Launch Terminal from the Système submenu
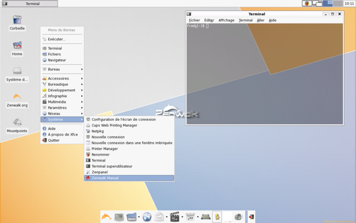Image resolution: width=356 pixels, height=223 pixels. 129,160
